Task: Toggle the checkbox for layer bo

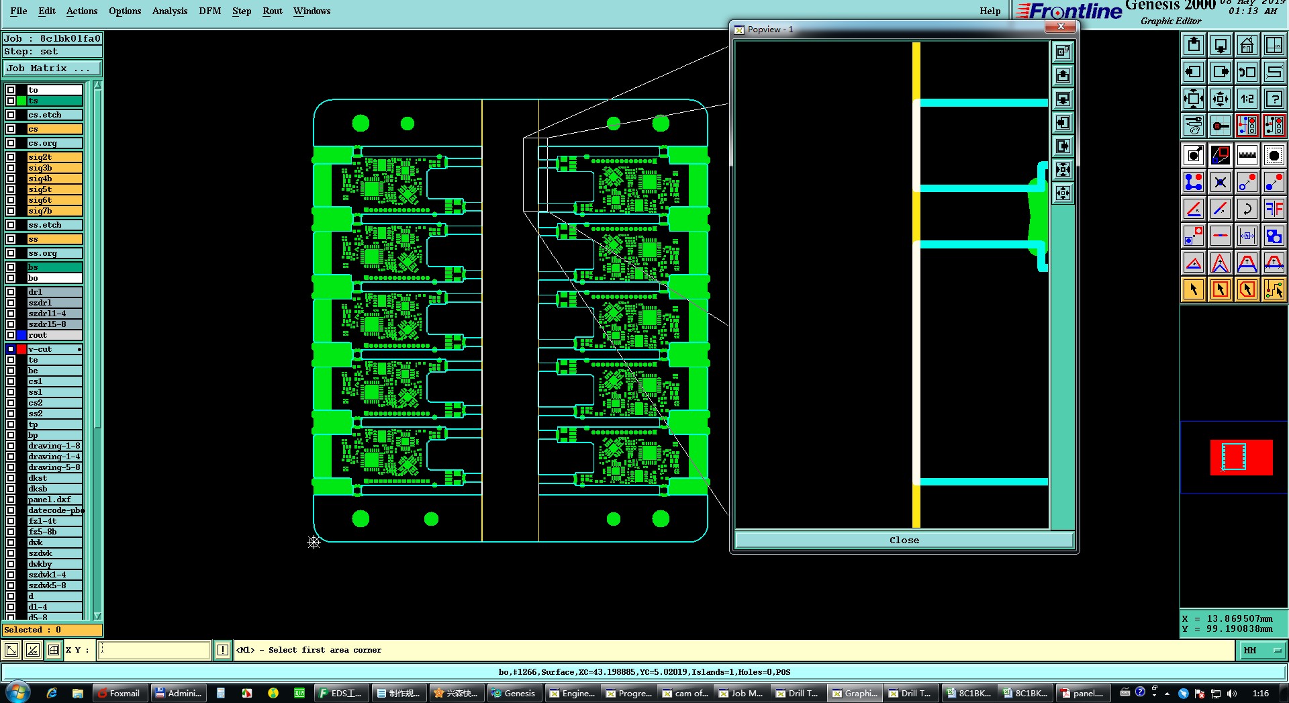Action: pyautogui.click(x=11, y=278)
